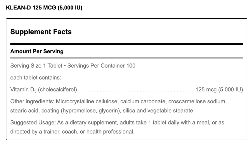
Task: Click the Vitamin D3 (cholecalciferol) ingredient name
Action: [x=43, y=89]
